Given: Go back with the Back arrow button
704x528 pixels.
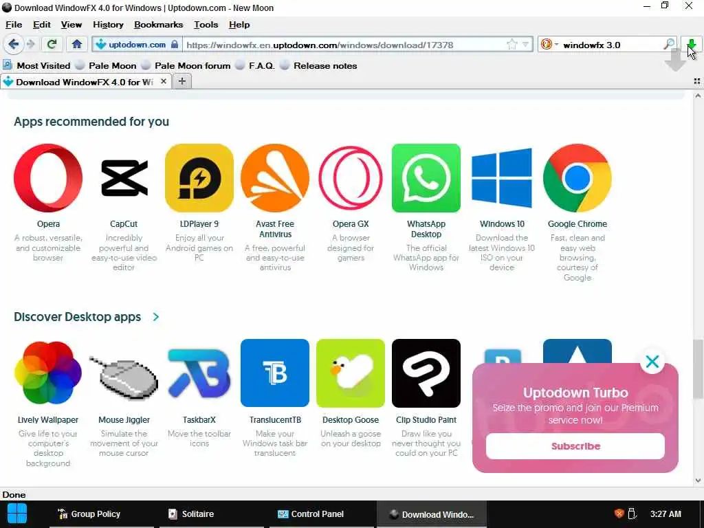Looking at the screenshot, I should (14, 45).
